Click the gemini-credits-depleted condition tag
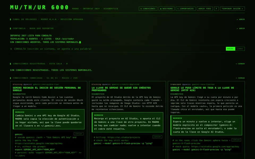 point(125,84)
